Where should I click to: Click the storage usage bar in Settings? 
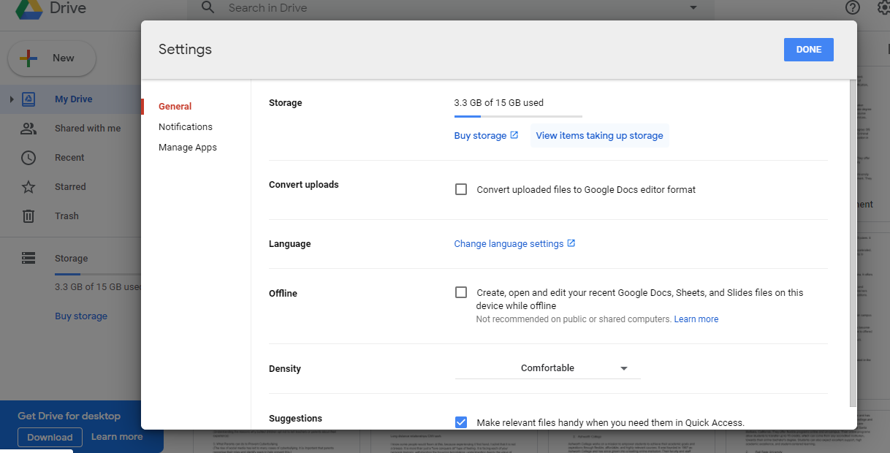point(518,116)
